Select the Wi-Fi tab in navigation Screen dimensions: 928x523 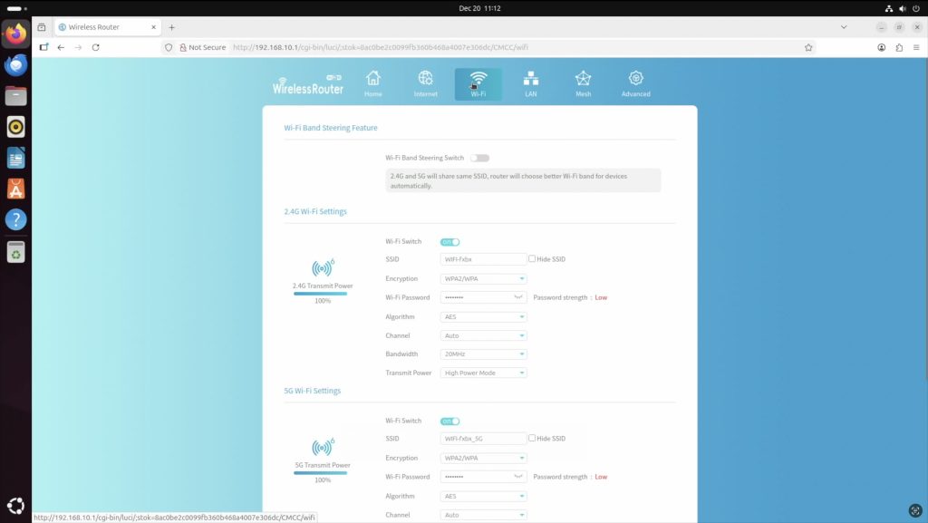click(x=478, y=82)
